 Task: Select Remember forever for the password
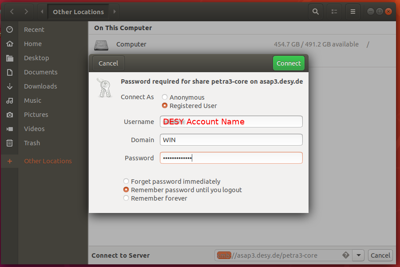(126, 198)
